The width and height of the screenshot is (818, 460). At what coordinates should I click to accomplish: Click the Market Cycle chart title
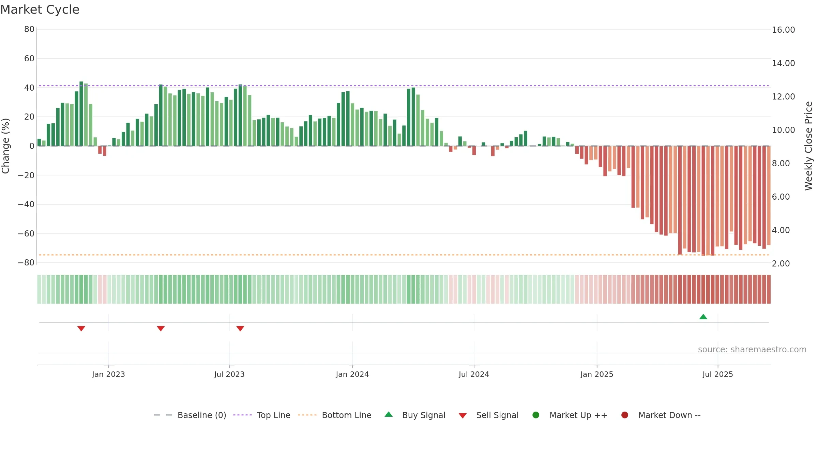[40, 10]
